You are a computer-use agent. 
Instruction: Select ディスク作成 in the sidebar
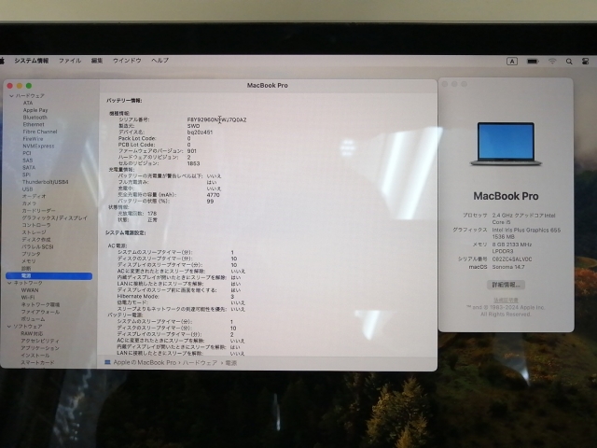pos(35,240)
